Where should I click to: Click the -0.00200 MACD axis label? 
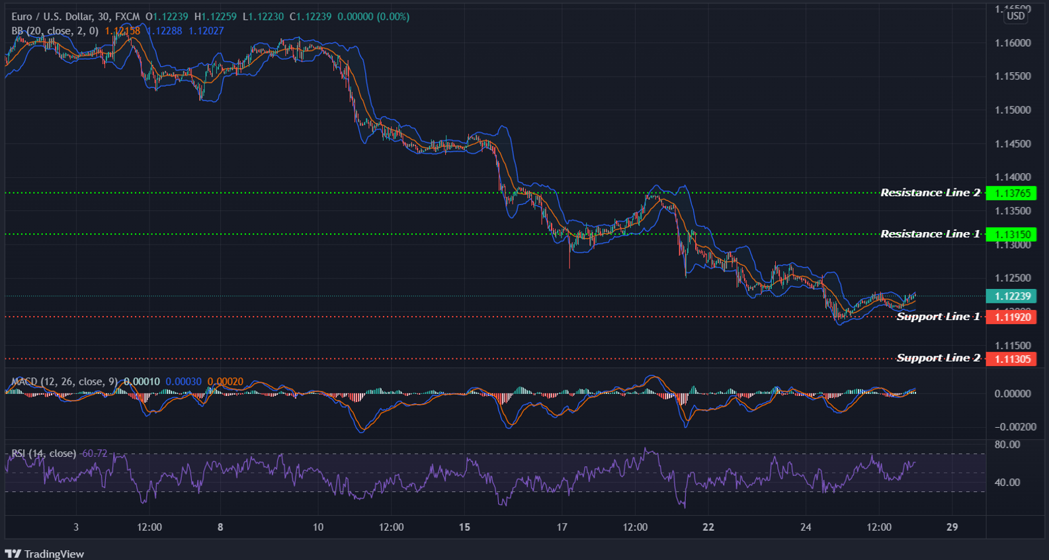click(1015, 427)
